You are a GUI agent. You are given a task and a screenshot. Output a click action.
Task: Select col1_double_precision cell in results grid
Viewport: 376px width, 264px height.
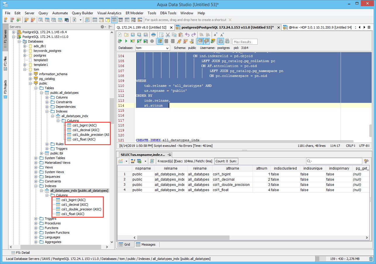(232, 185)
